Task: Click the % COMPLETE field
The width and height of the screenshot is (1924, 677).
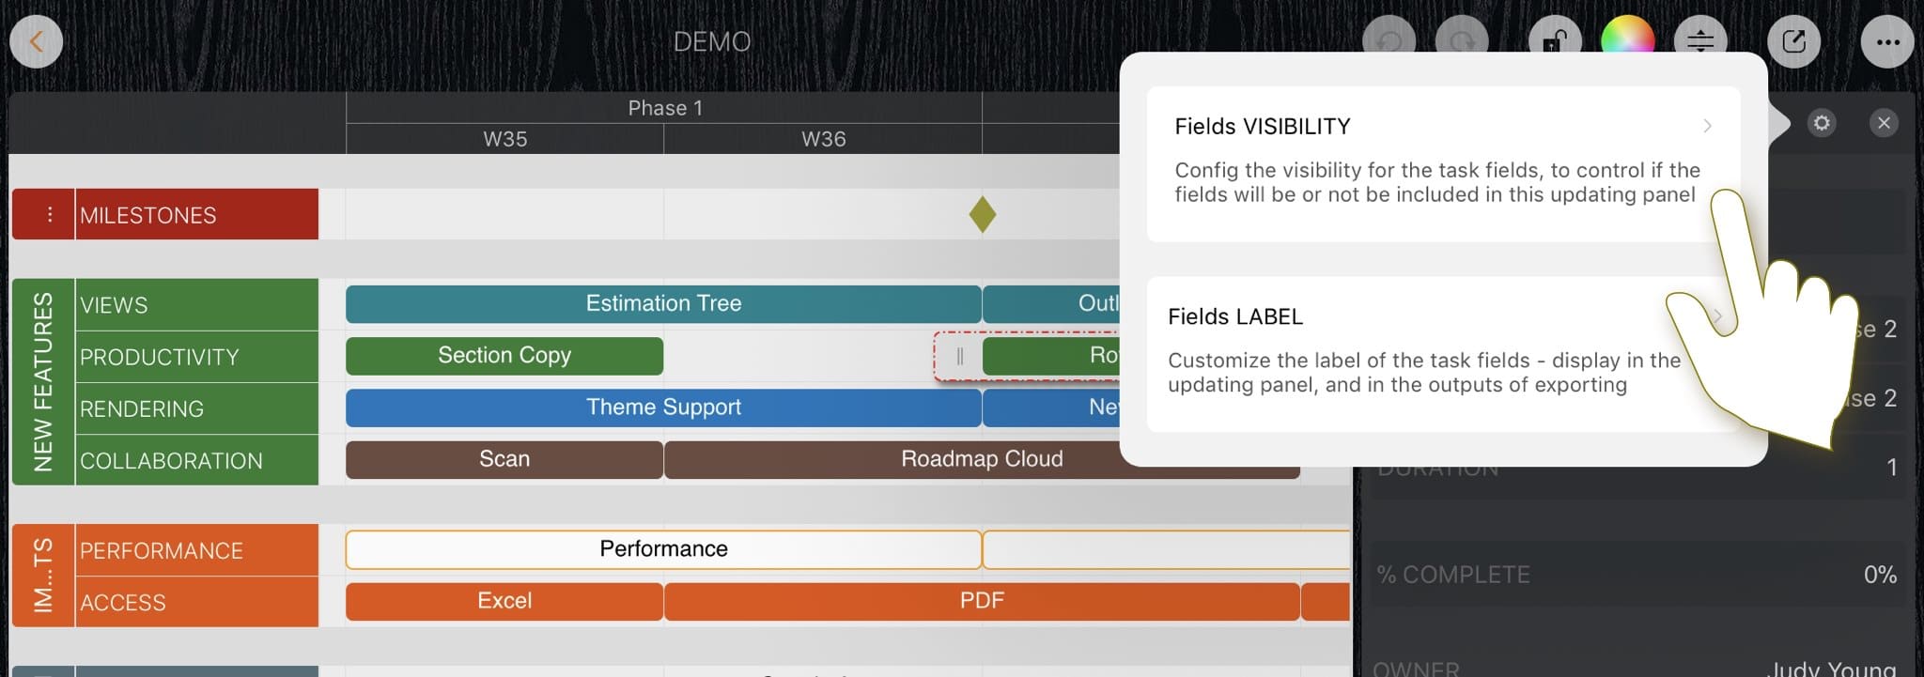Action: click(1637, 574)
